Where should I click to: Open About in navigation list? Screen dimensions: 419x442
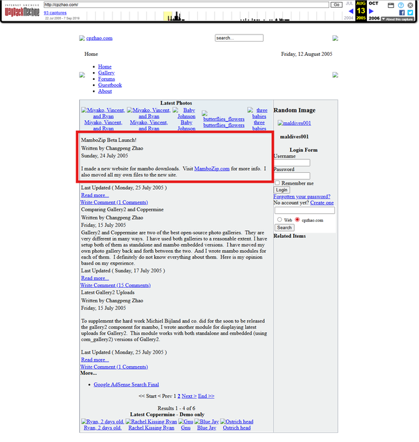tap(105, 92)
